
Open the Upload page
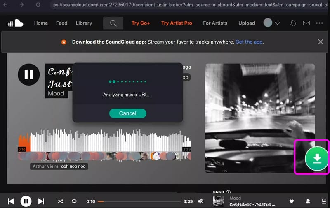(x=246, y=23)
